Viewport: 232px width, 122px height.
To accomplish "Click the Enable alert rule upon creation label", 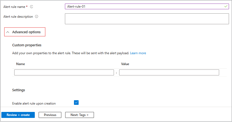I will tap(34, 103).
